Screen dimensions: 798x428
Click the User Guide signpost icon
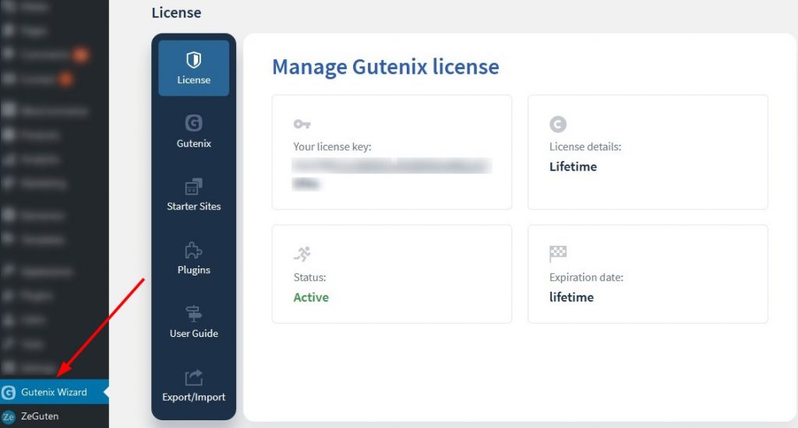pos(193,314)
